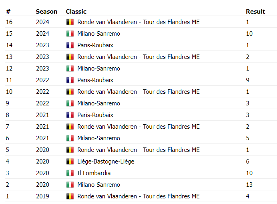Open the Liège-Bastogne-Liège race link
The height and width of the screenshot is (204, 277).
pyautogui.click(x=106, y=162)
